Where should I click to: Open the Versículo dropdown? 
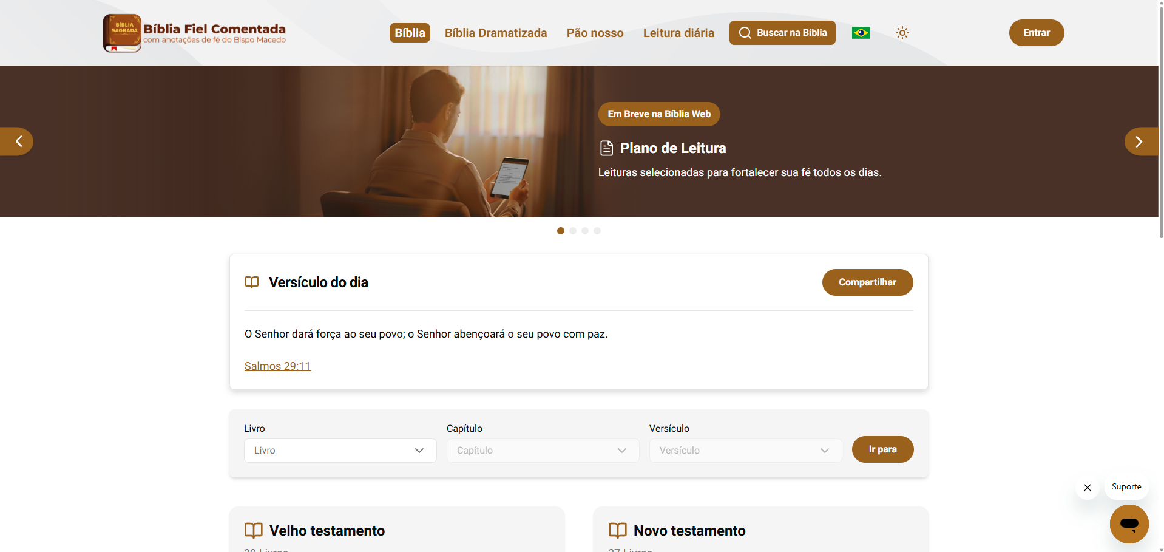click(x=745, y=451)
